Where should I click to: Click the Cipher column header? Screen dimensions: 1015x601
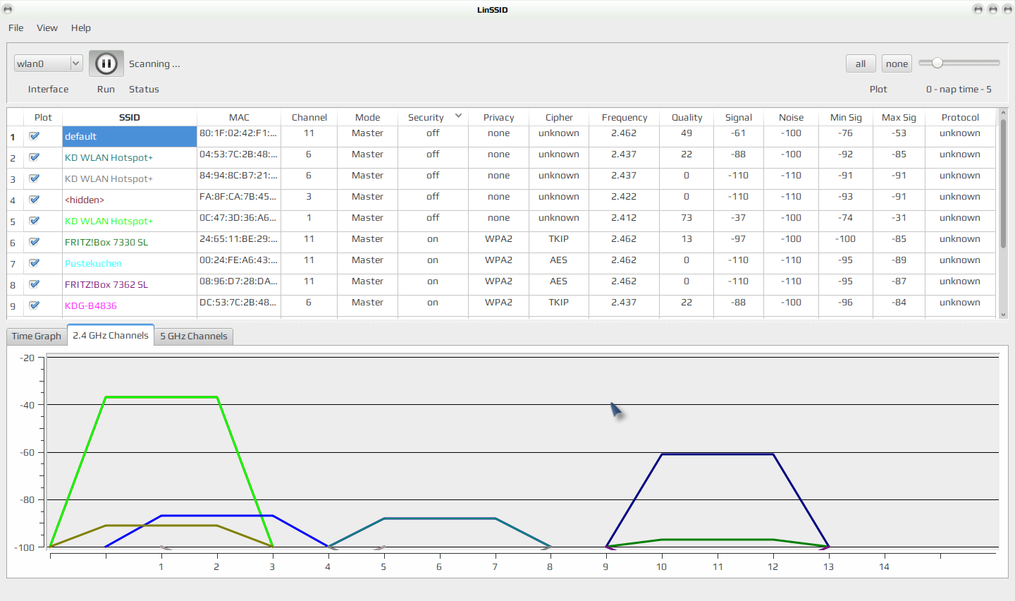pos(559,117)
